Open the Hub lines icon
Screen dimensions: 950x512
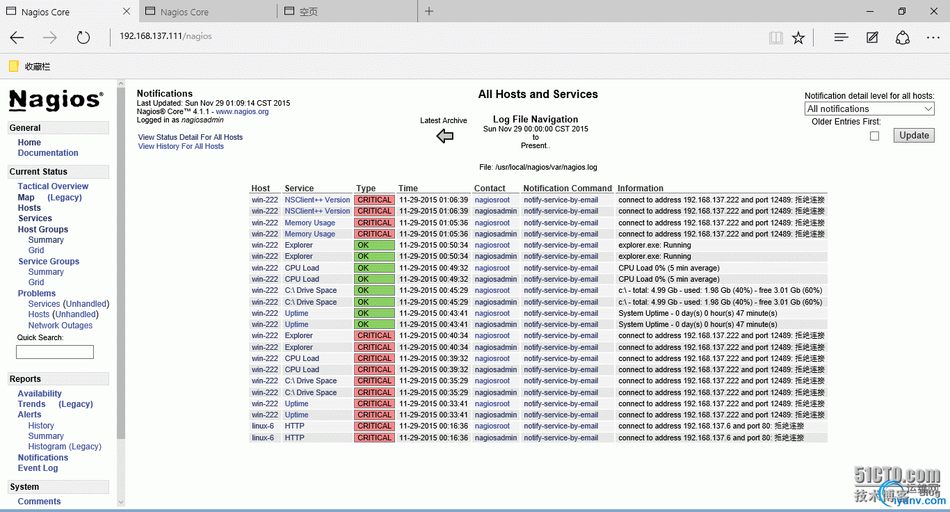click(x=842, y=38)
